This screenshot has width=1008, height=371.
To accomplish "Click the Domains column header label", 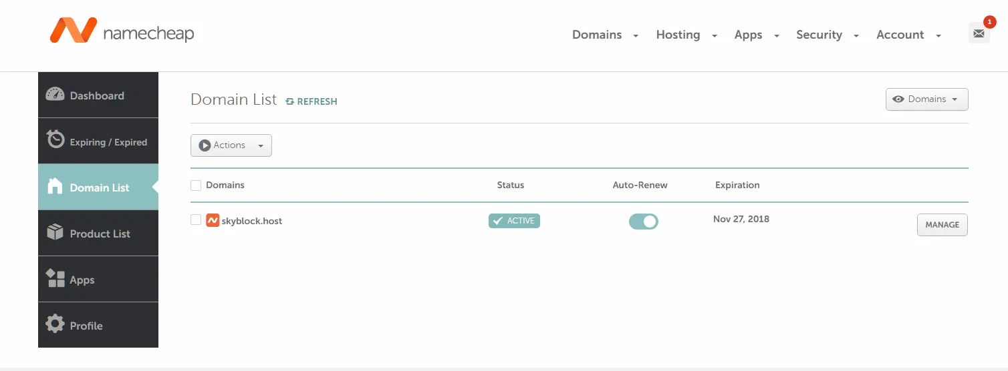I will tap(225, 185).
